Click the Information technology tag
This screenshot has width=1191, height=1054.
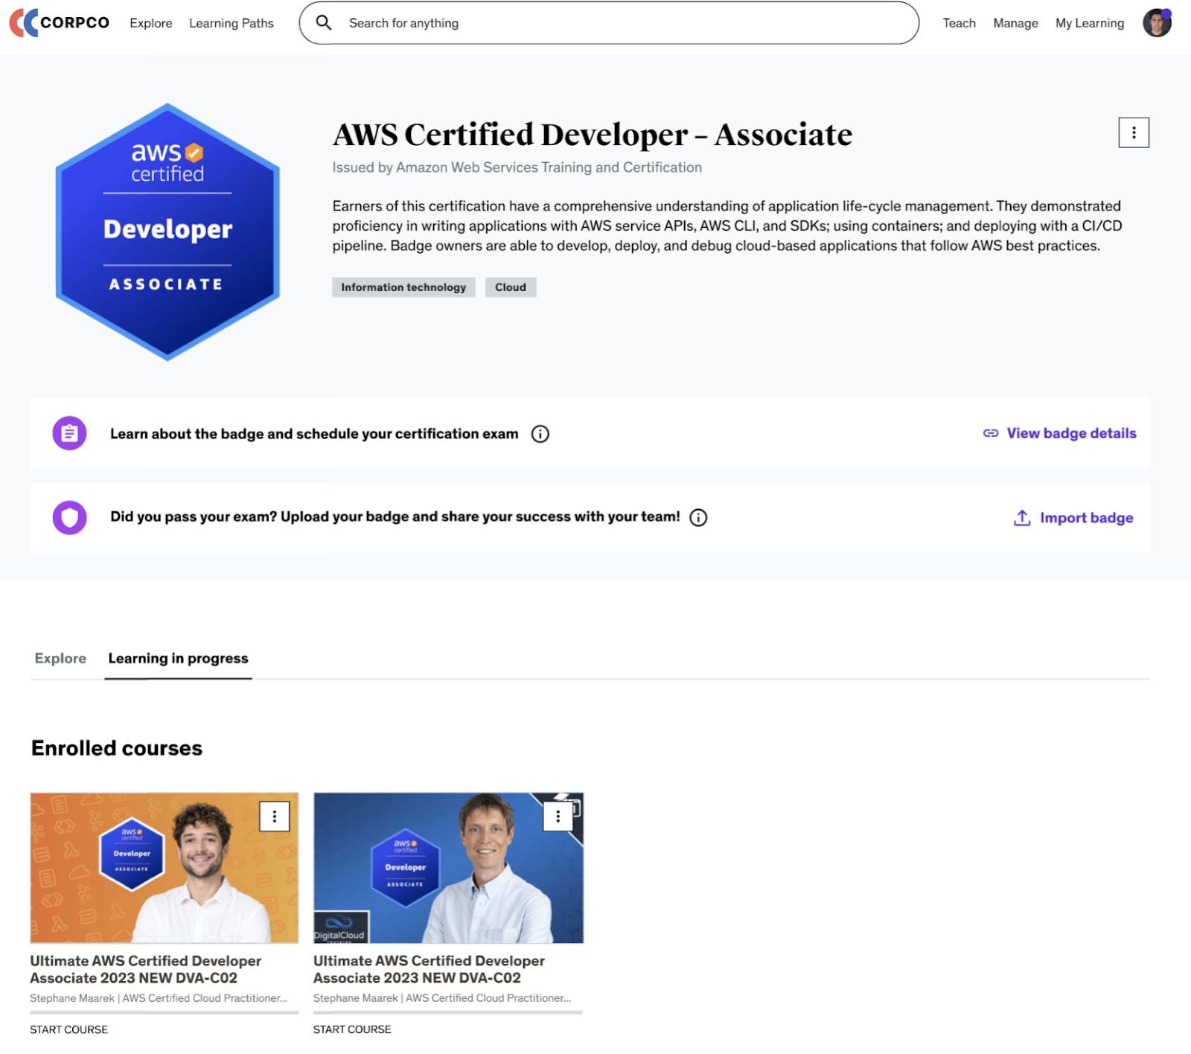[x=403, y=287]
